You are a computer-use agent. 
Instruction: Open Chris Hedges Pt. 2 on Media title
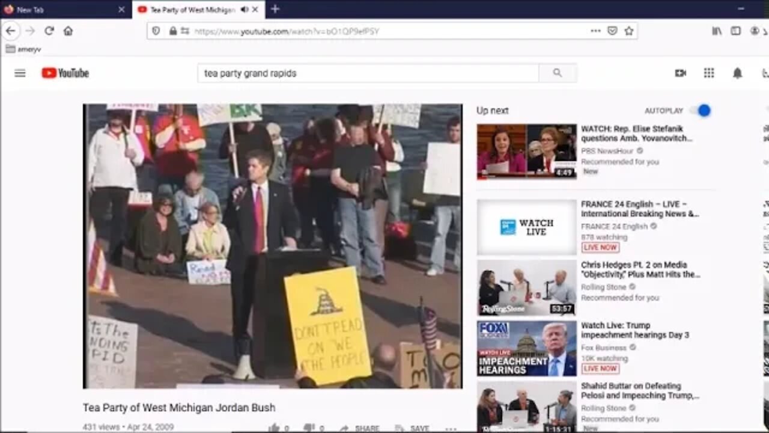pos(640,270)
